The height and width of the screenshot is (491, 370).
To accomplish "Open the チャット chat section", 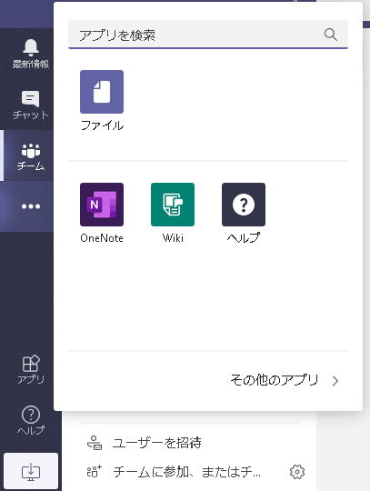I will coord(30,105).
